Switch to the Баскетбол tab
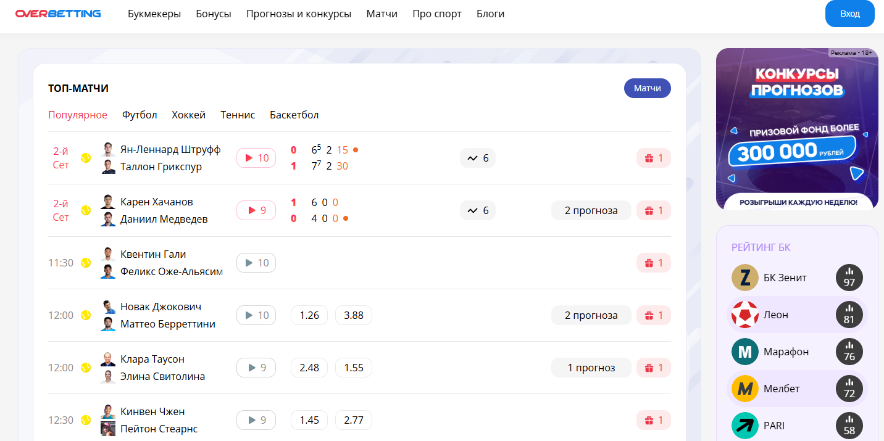 click(x=294, y=115)
